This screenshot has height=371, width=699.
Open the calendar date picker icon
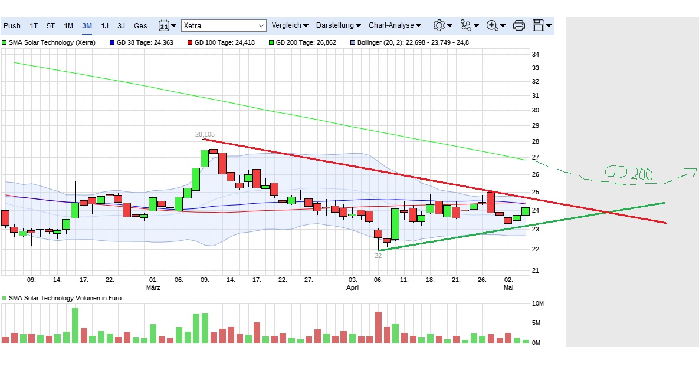[164, 25]
